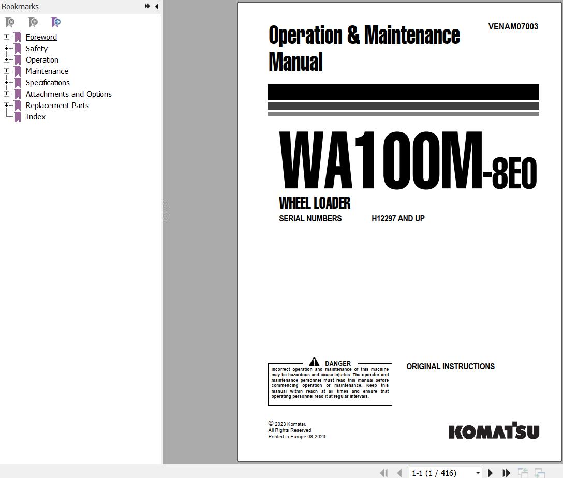Jump to the Safety section bookmark
Image resolution: width=563 pixels, height=478 pixels.
pos(37,49)
